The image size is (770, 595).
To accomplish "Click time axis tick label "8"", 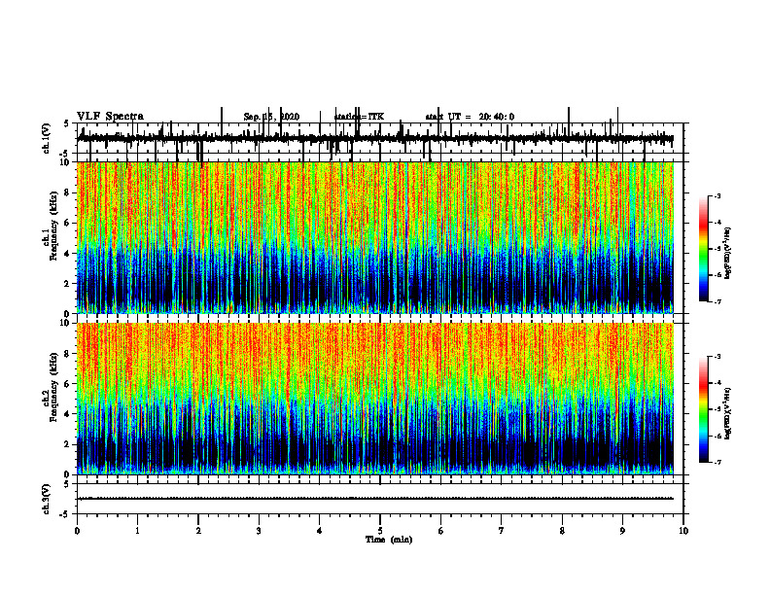I will (x=562, y=531).
